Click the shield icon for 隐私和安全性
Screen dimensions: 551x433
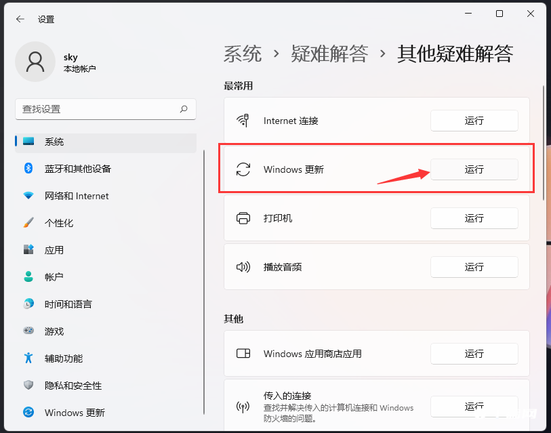[x=28, y=386]
